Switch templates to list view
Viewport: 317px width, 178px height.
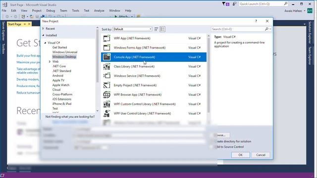162,29
